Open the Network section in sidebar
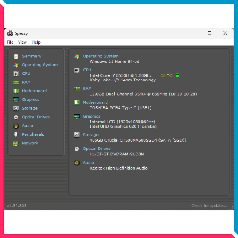This screenshot has height=238, width=238. point(30,143)
